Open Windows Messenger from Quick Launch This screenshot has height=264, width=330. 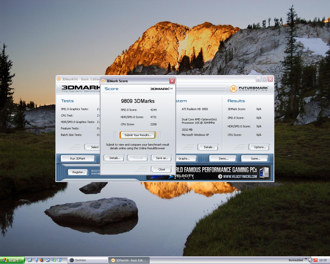pyautogui.click(x=54, y=260)
